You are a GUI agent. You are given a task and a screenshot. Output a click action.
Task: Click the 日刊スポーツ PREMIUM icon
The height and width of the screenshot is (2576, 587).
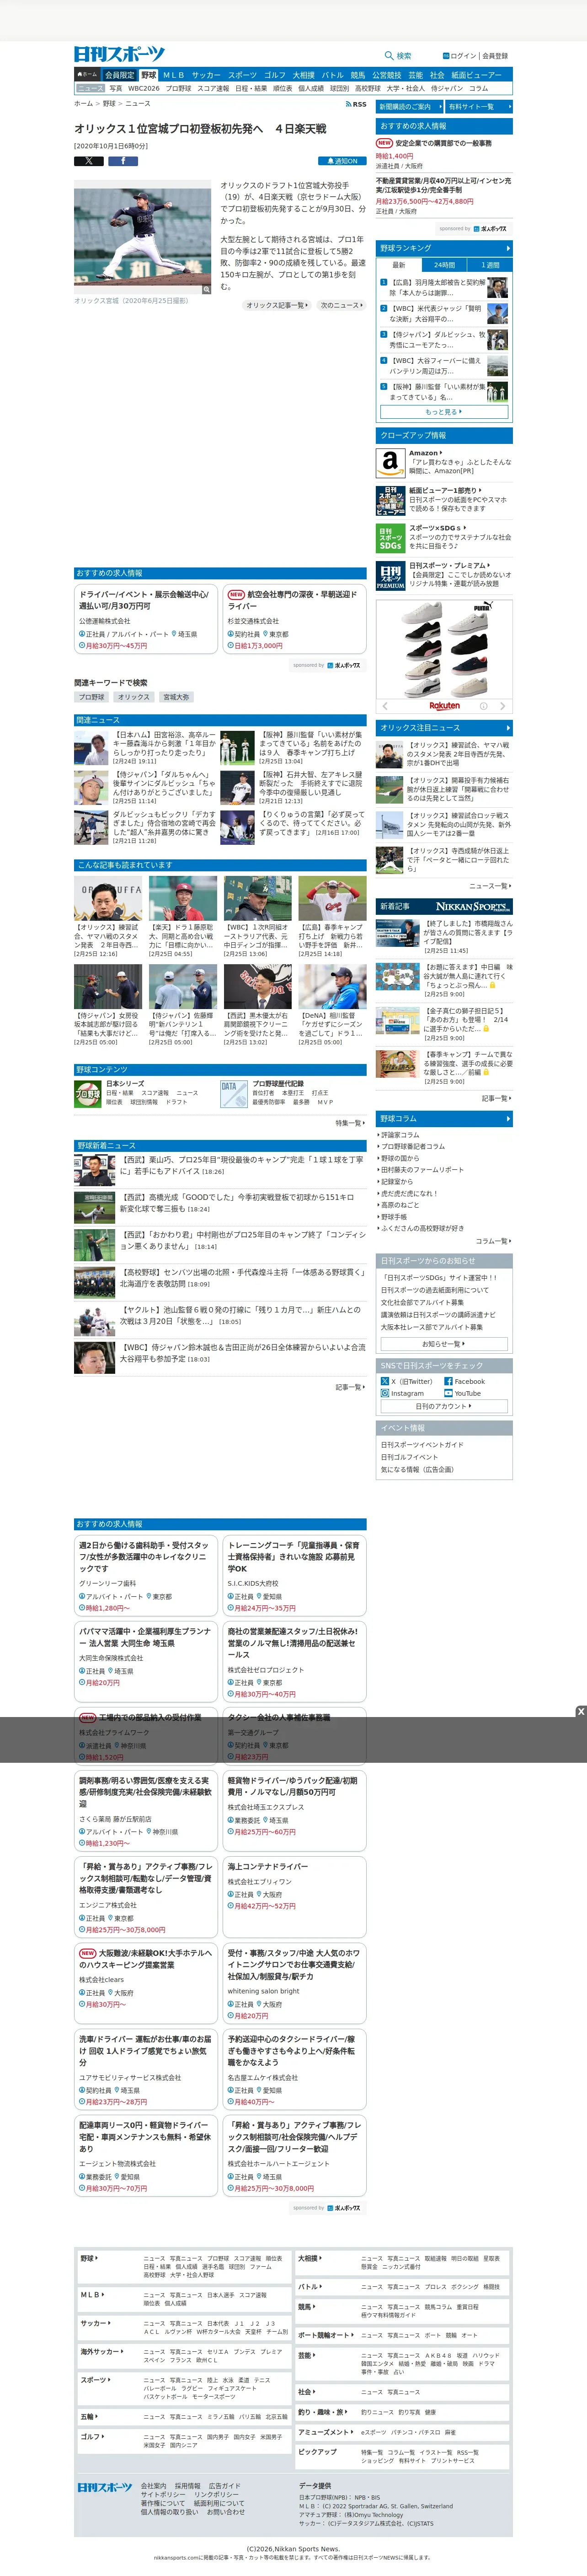tap(390, 576)
